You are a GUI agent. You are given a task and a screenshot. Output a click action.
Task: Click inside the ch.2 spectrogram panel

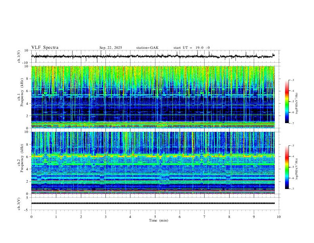pyautogui.click(x=153, y=163)
